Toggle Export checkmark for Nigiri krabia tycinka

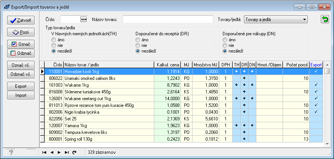[316, 112]
